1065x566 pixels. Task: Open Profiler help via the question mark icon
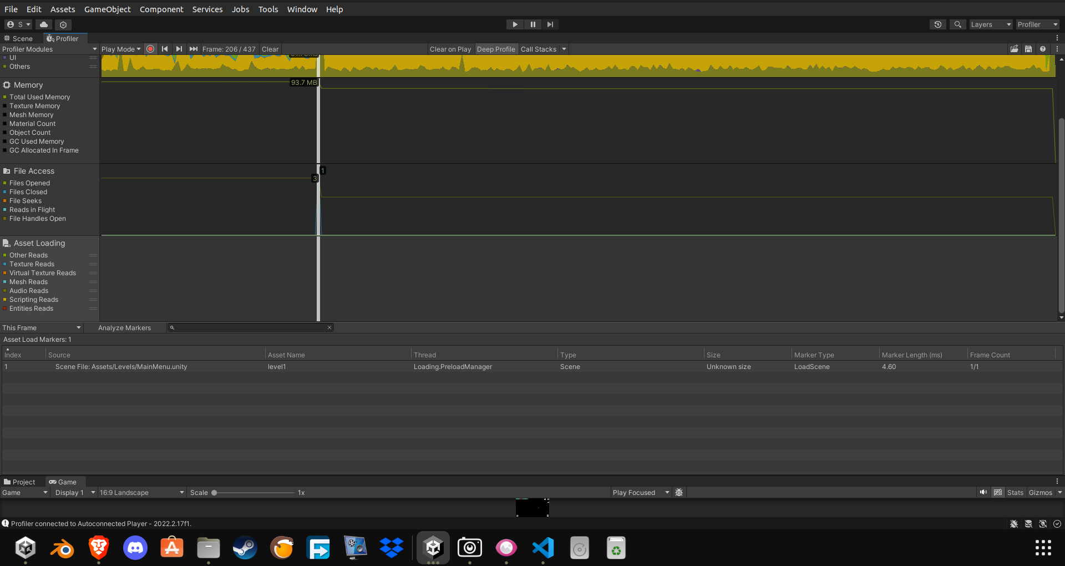pos(1043,49)
